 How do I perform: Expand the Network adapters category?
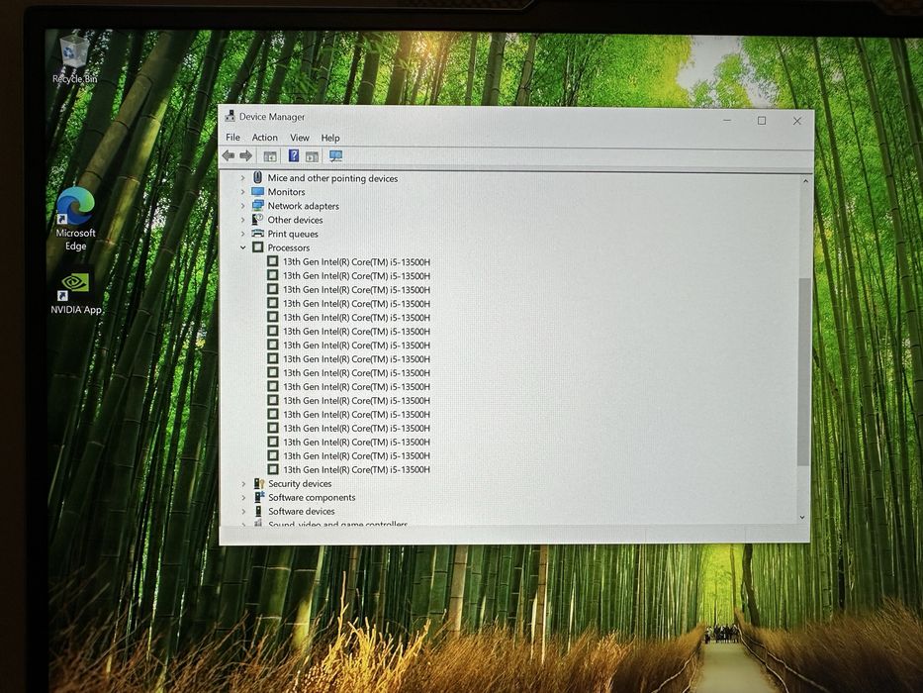242,206
